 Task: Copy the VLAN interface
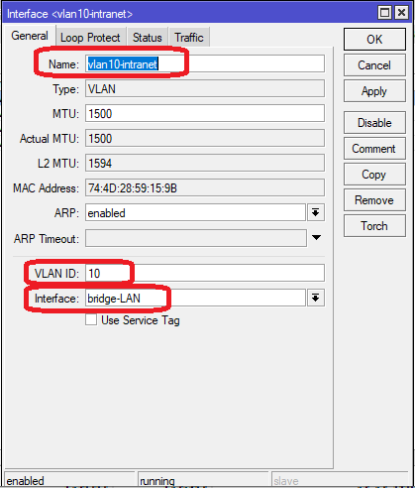tap(374, 175)
